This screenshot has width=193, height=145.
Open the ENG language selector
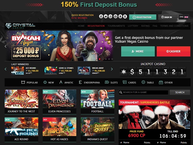(x=184, y=17)
